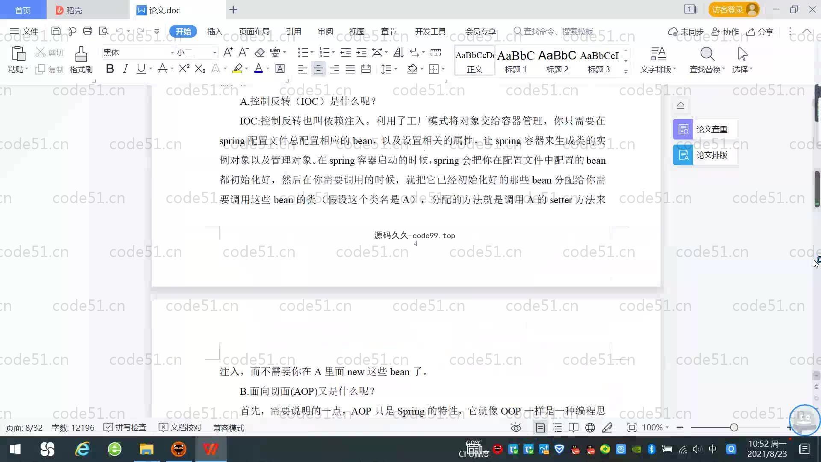Screen dimensions: 821x462
Task: Open Print Preview icon
Action: 103,31
